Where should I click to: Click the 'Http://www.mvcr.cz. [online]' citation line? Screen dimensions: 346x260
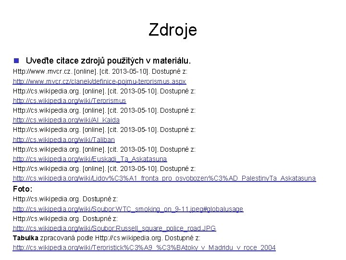100,71
